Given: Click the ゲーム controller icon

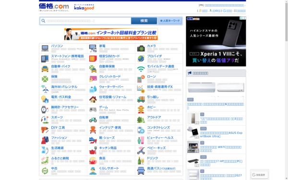Looking at the screenshot, I should [93, 109].
